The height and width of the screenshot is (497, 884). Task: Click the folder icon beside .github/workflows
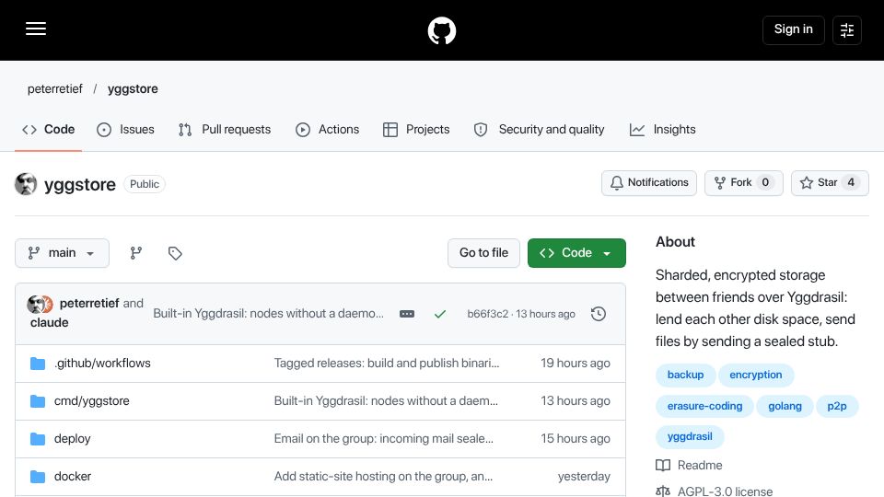pos(38,364)
